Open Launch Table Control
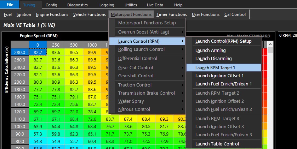The height and width of the screenshot is (149, 297). coord(217,144)
